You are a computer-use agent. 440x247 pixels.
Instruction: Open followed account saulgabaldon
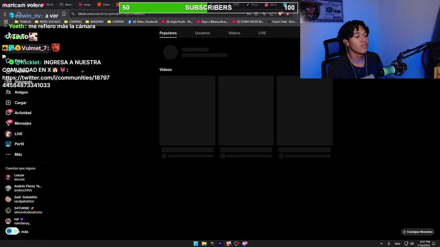[x=21, y=199]
